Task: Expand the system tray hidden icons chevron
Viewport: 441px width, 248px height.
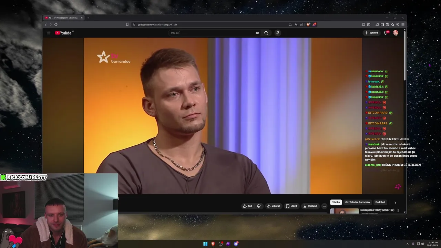Action: pos(408,244)
